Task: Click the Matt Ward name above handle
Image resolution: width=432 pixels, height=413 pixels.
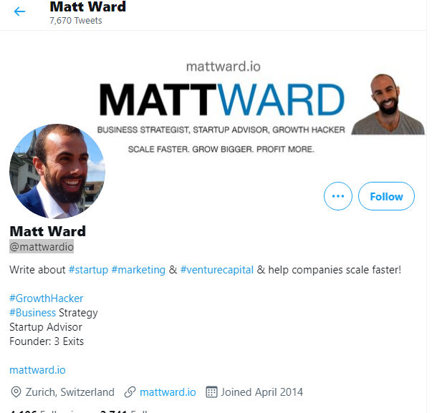Action: [48, 231]
